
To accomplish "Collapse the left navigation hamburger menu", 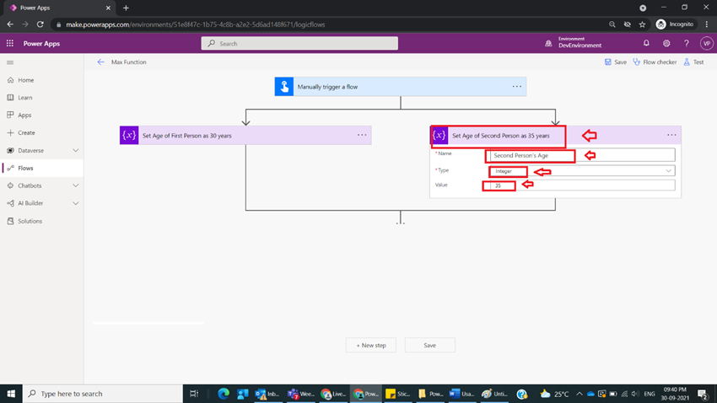I will (x=10, y=62).
